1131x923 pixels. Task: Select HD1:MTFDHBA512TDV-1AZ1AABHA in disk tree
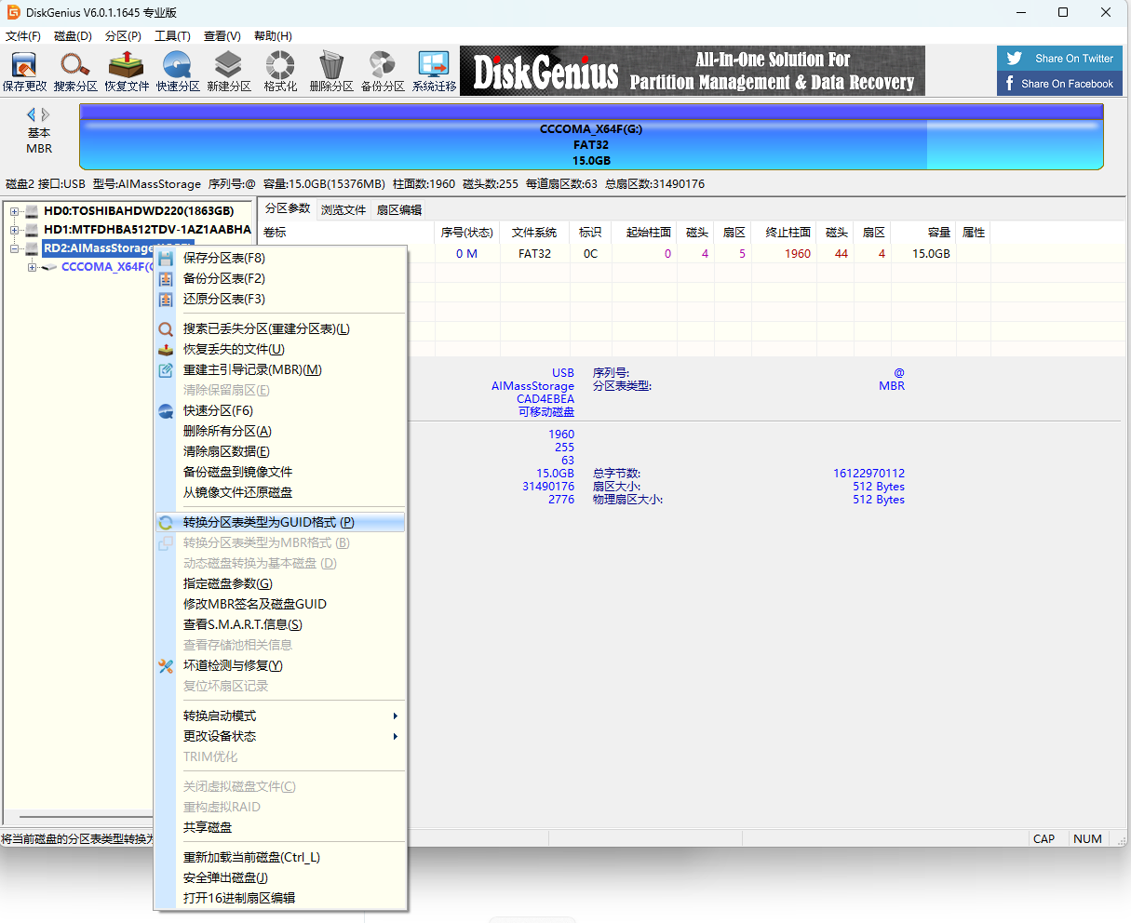point(147,230)
